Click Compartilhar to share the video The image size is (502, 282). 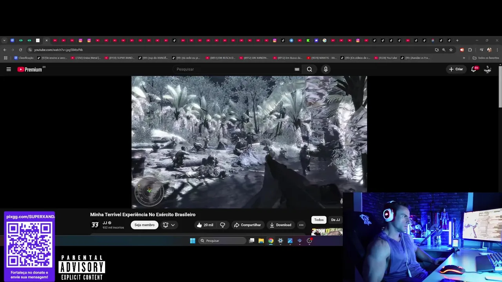point(247,225)
